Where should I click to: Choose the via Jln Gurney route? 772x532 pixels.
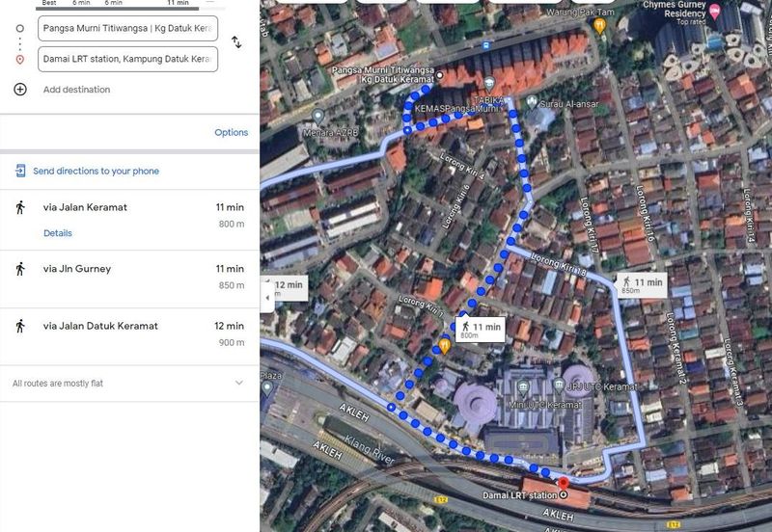pos(129,279)
